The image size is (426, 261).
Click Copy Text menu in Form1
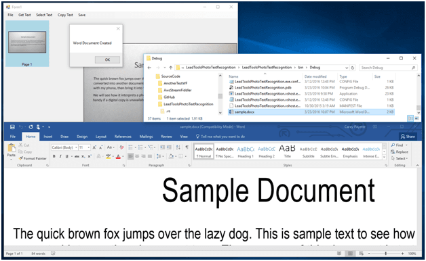[x=65, y=15]
